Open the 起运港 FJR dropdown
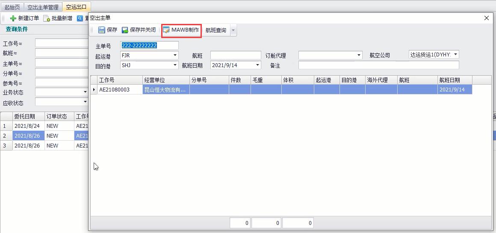The height and width of the screenshot is (233, 496). click(175, 55)
